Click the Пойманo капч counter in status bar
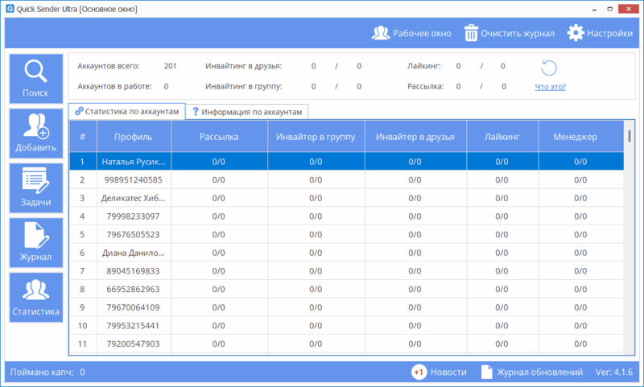The height and width of the screenshot is (387, 644). (x=47, y=373)
